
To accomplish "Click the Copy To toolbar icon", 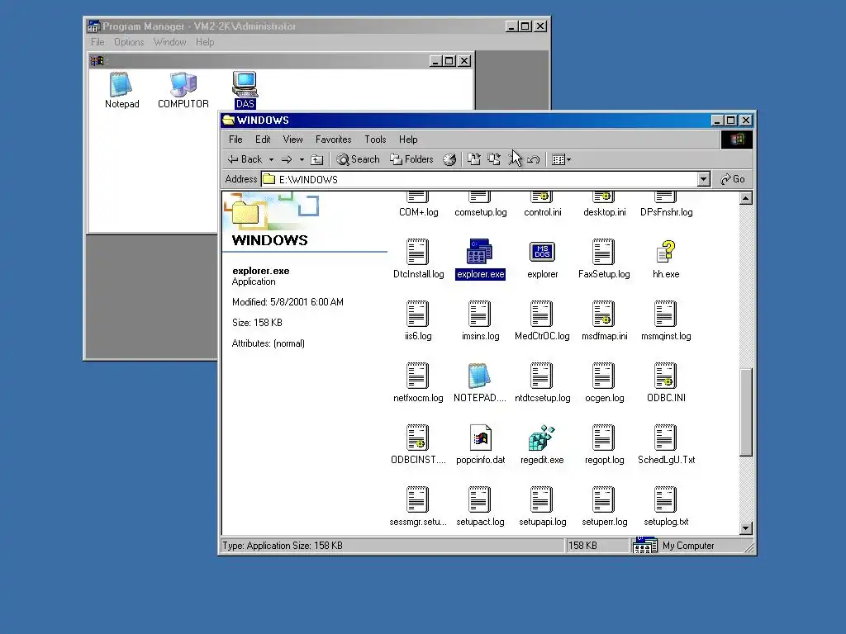I will coord(494,159).
